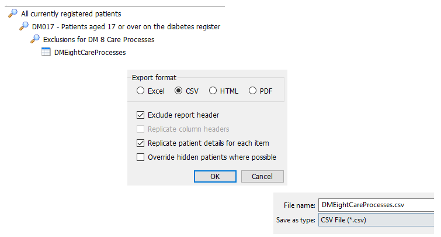
Task: Cancel the export dialog
Action: point(262,176)
